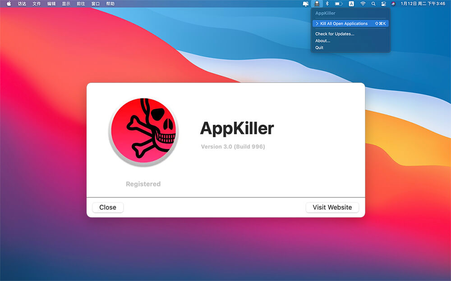Viewport: 451px width, 281px height.
Task: Open the input source A icon
Action: (351, 4)
